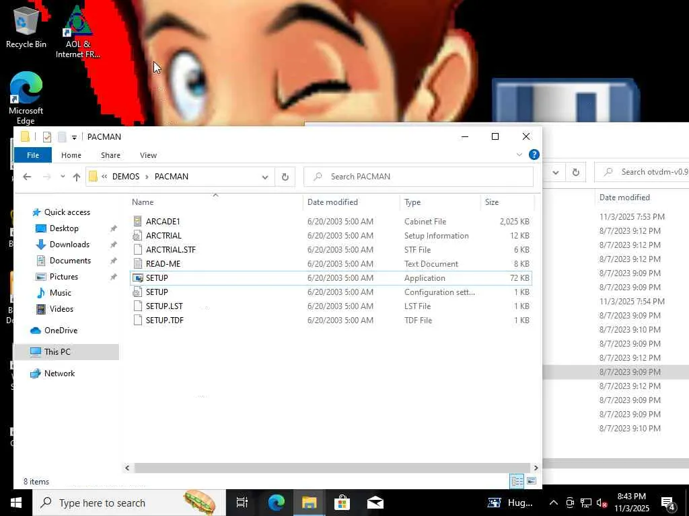Viewport: 689px width, 516px height.
Task: Click the Explorer Help question mark icon
Action: pyautogui.click(x=534, y=155)
